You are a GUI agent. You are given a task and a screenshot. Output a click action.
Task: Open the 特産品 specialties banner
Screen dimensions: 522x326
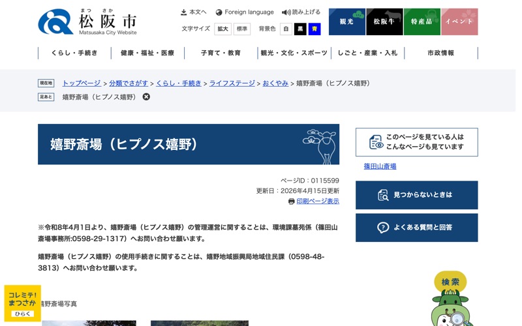[422, 22]
